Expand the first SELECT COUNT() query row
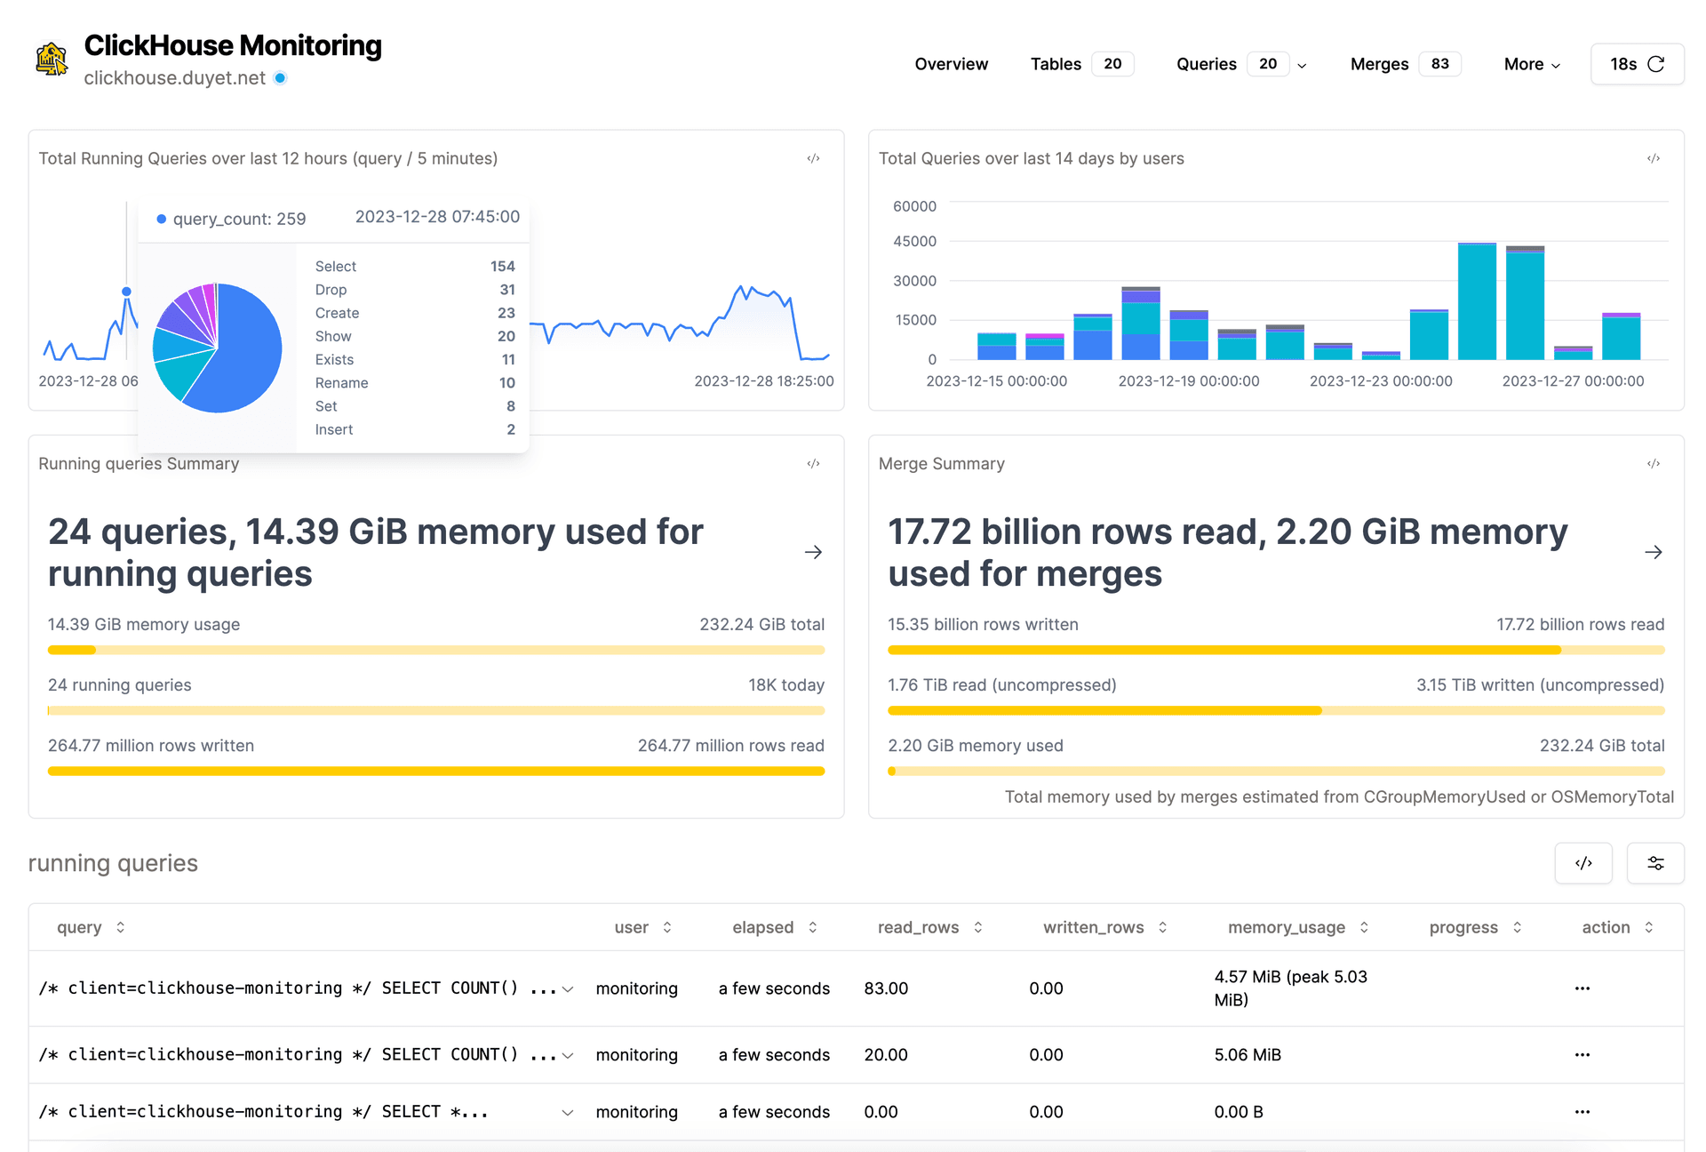 point(567,988)
